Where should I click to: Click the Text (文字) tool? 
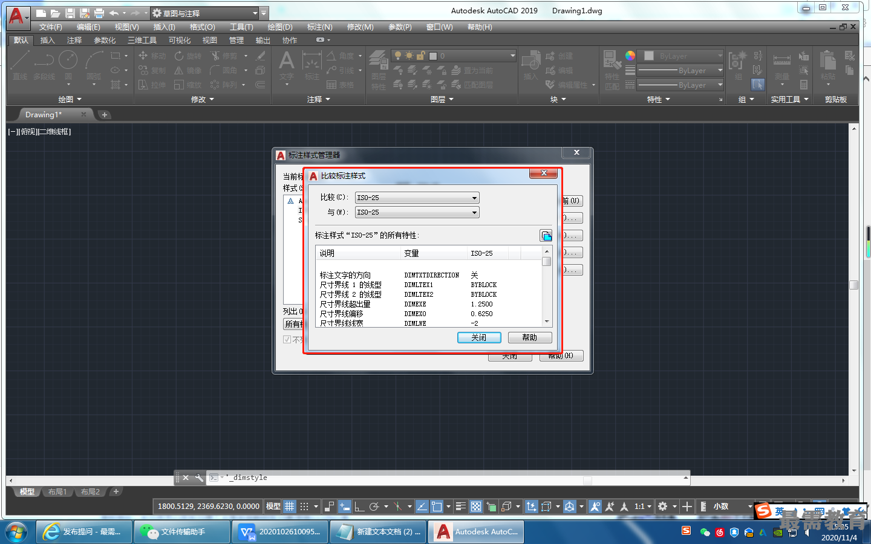(286, 65)
